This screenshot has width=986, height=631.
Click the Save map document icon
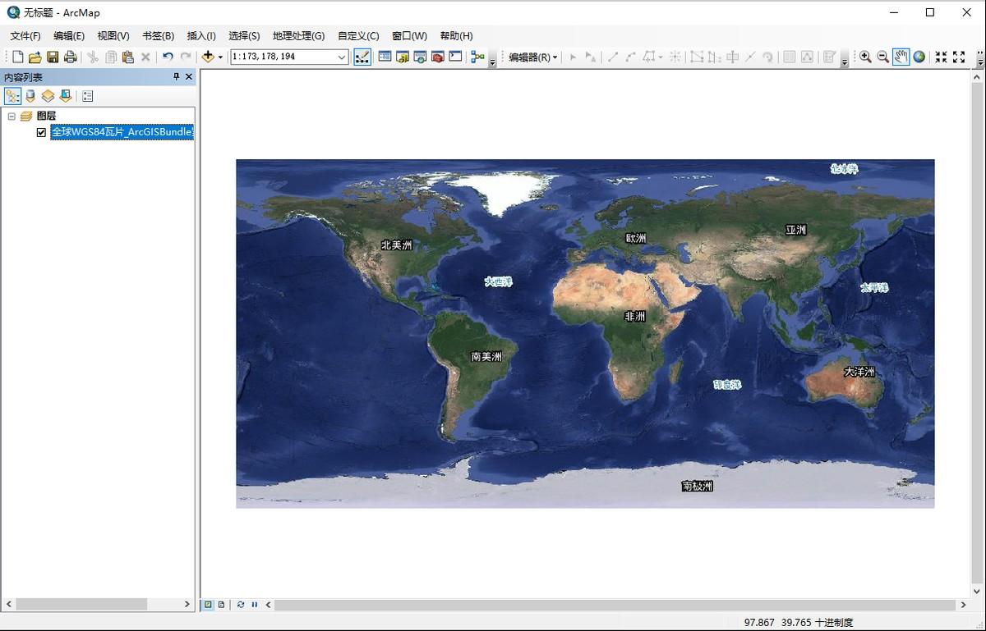tap(53, 57)
